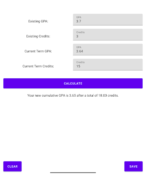Place cursor on the 15 credits value
This screenshot has height=176, width=146.
click(78, 66)
